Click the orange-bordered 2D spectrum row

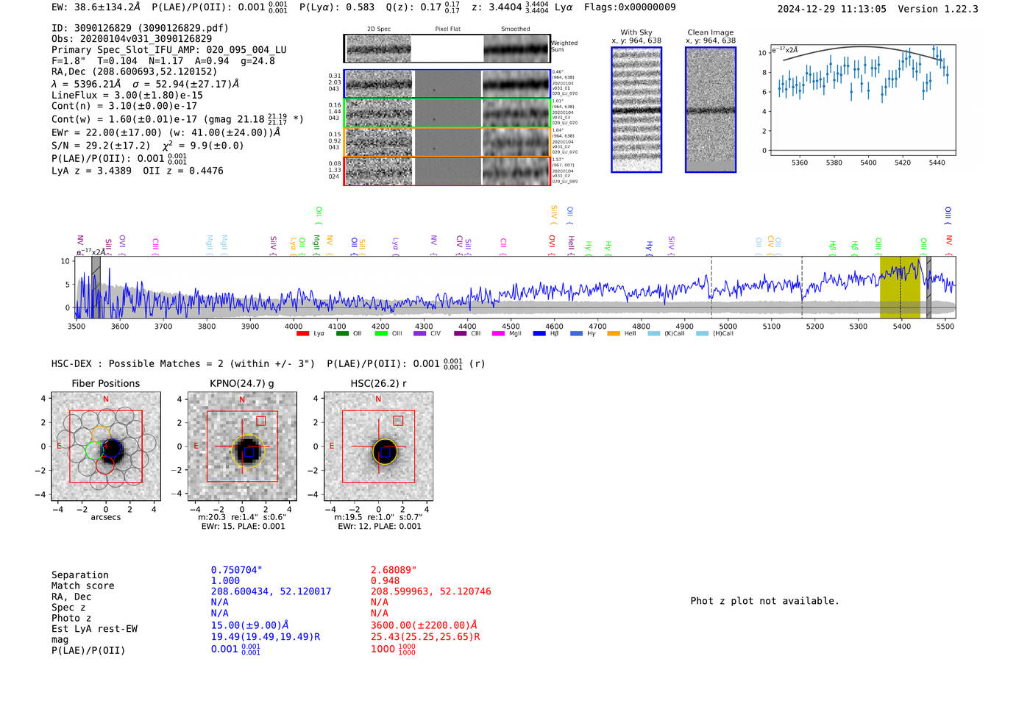pos(447,142)
